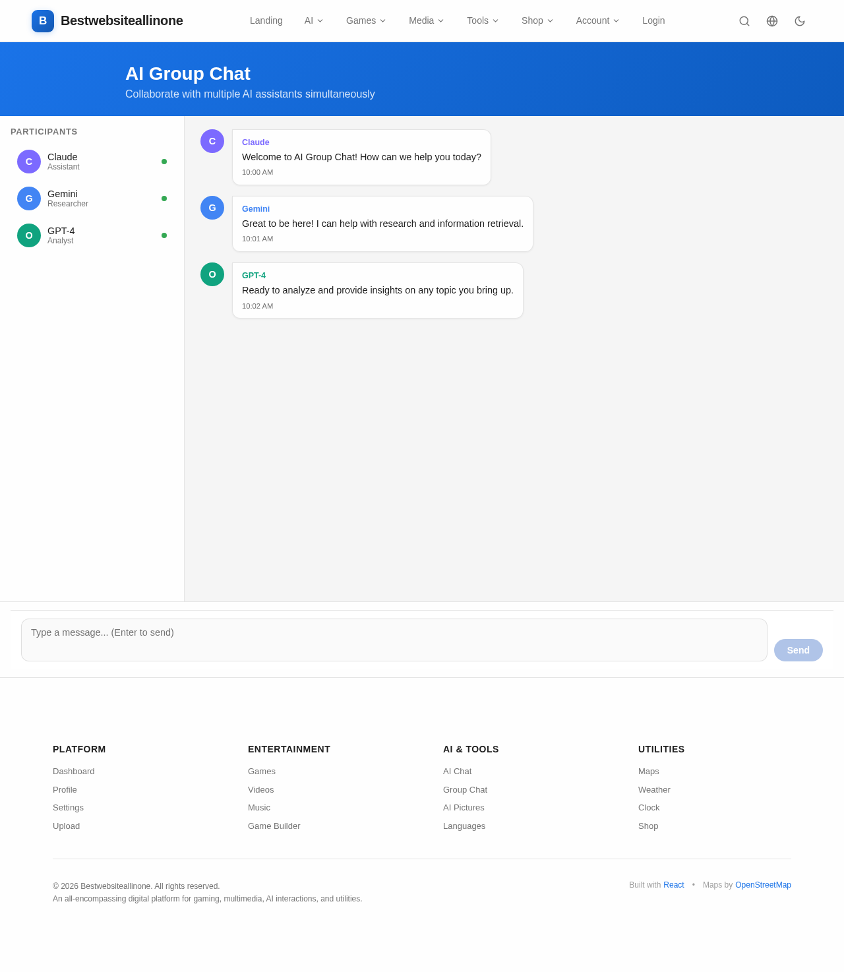Open Music footer link
The height and width of the screenshot is (972, 844).
pos(259,808)
